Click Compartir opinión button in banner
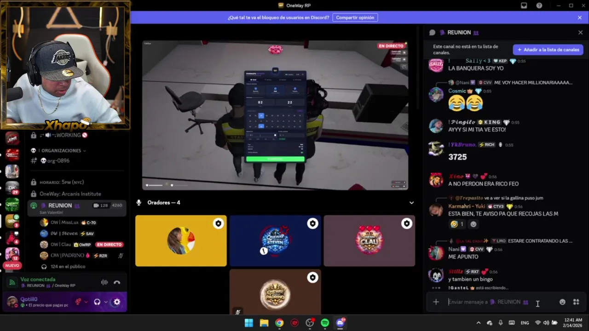589x331 pixels. tap(355, 17)
